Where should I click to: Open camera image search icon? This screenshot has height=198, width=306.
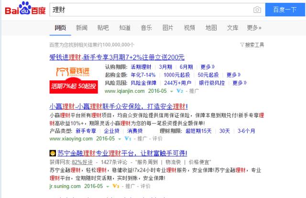pyautogui.click(x=257, y=10)
